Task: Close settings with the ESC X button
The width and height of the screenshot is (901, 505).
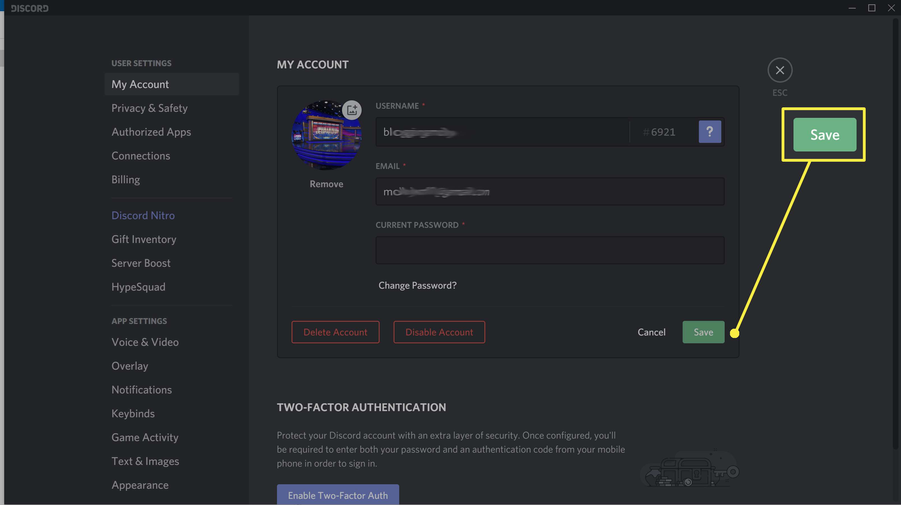Action: pos(780,70)
